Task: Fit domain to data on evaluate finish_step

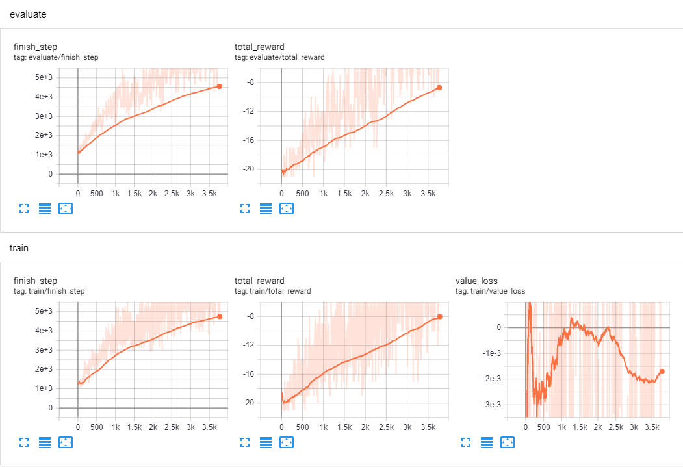Action: tap(66, 208)
